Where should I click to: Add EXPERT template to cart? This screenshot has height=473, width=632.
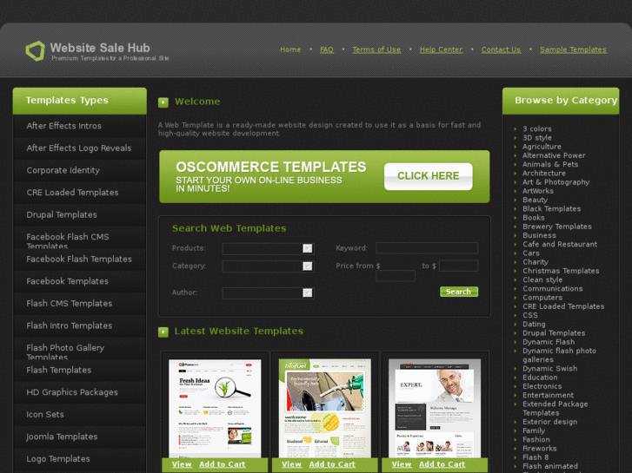pyautogui.click(x=442, y=464)
